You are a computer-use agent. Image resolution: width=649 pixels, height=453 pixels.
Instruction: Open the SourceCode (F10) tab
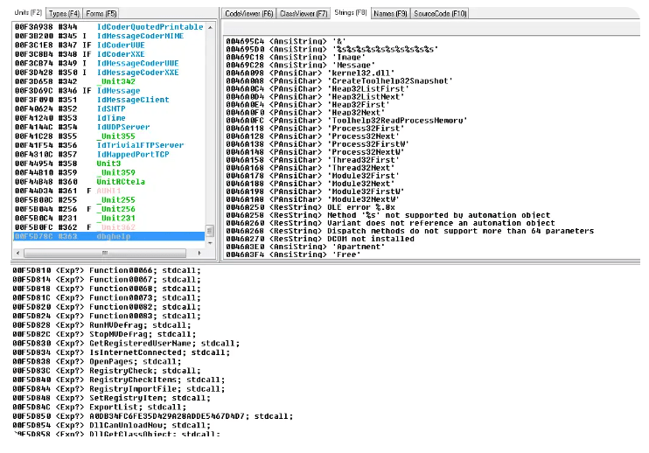point(440,14)
